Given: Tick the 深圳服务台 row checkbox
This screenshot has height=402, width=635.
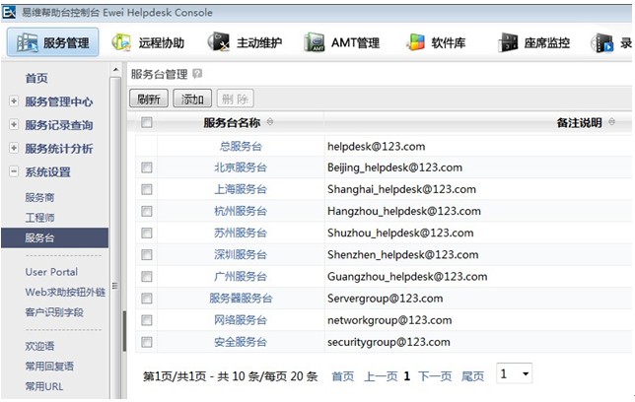Looking at the screenshot, I should point(147,254).
